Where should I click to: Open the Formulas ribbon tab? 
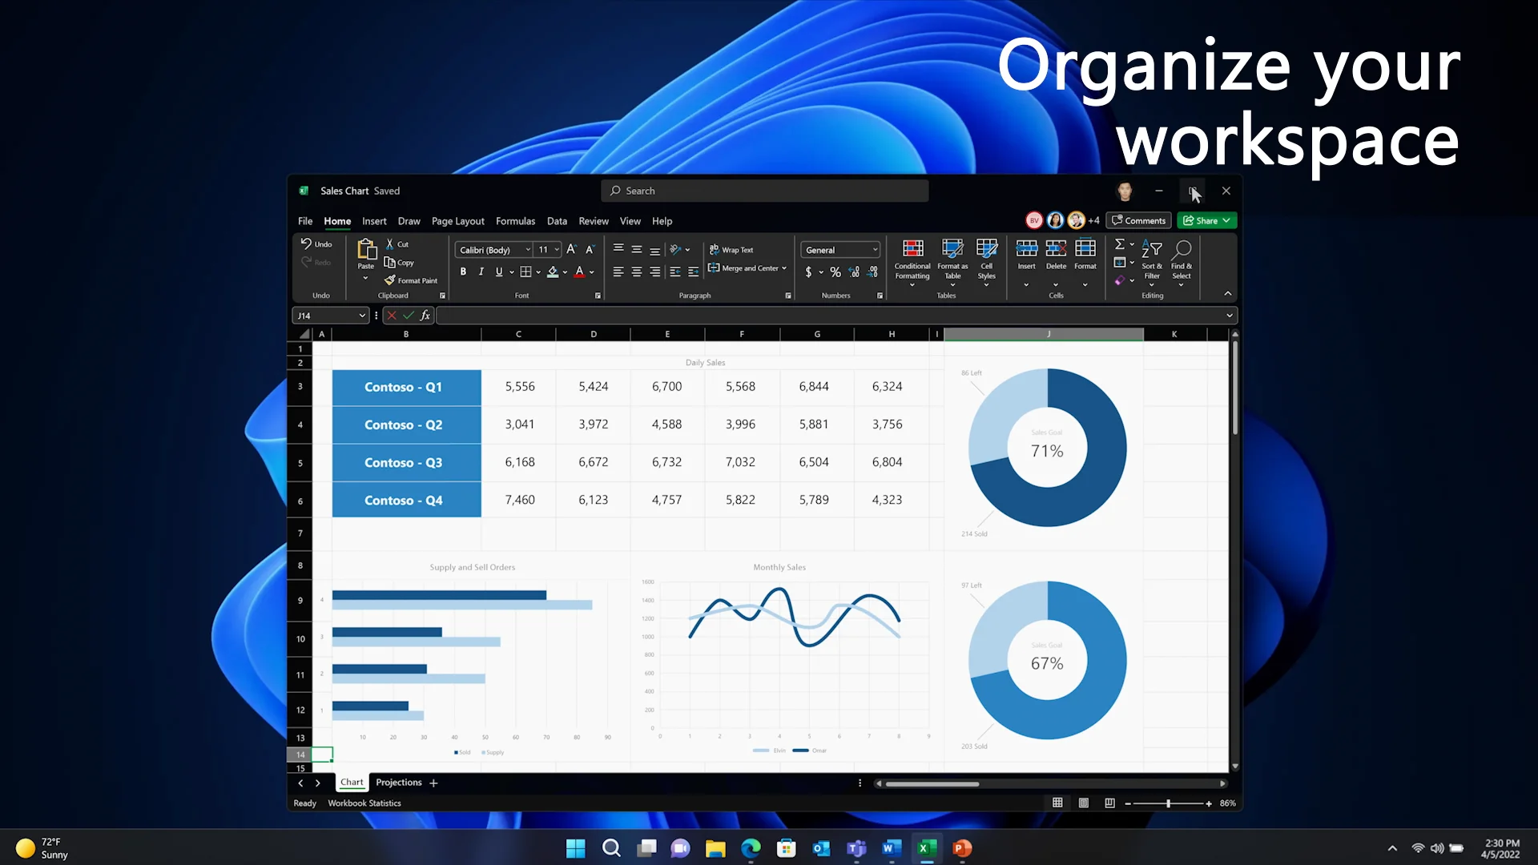point(515,221)
